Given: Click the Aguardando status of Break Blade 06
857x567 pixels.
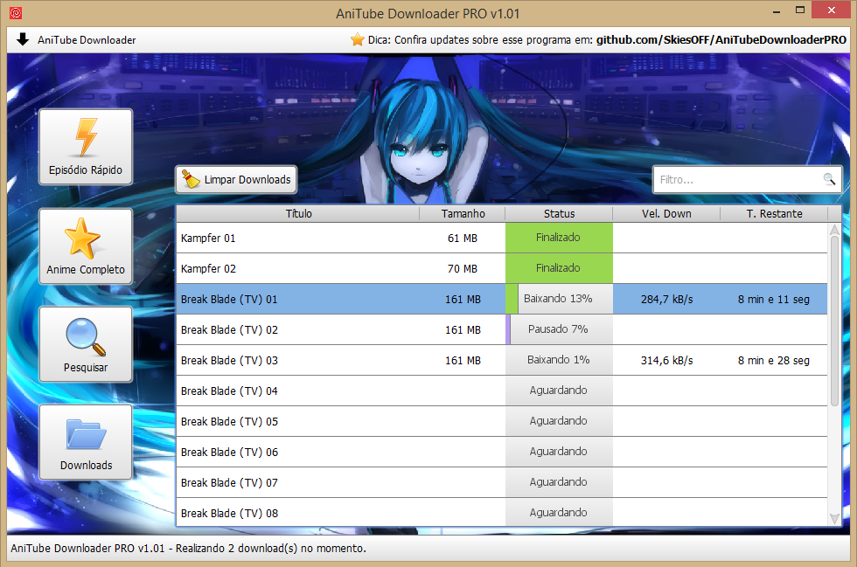Looking at the screenshot, I should [559, 452].
